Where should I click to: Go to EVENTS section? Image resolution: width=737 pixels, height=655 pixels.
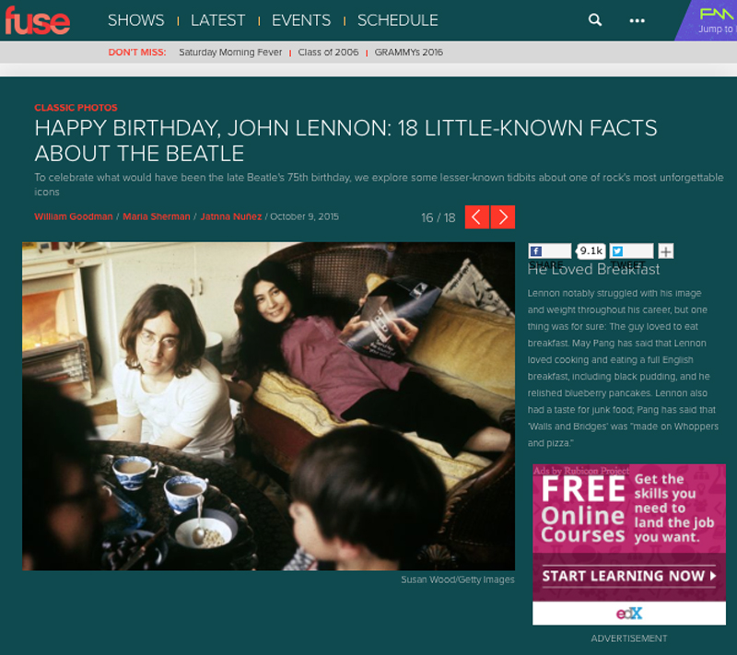[x=301, y=20]
